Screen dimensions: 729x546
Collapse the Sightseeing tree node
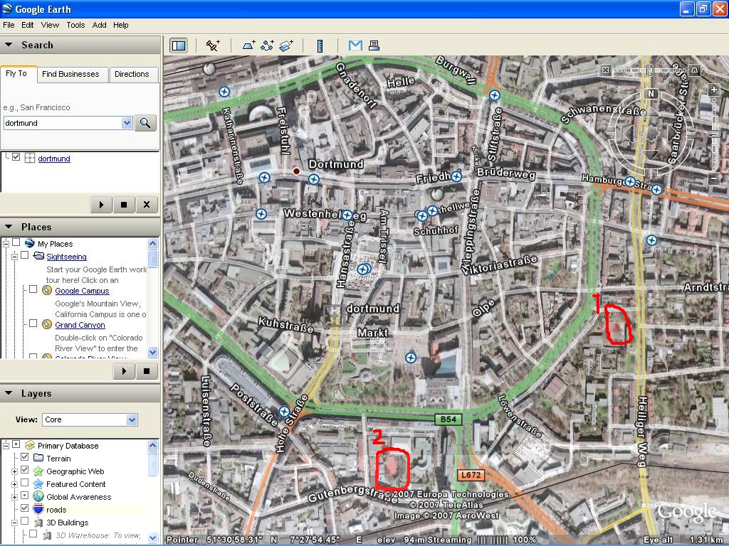14,256
